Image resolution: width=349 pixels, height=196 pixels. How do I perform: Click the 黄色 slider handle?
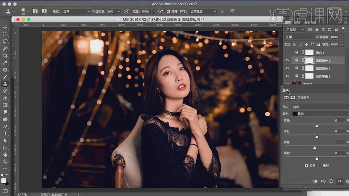click(x=314, y=148)
